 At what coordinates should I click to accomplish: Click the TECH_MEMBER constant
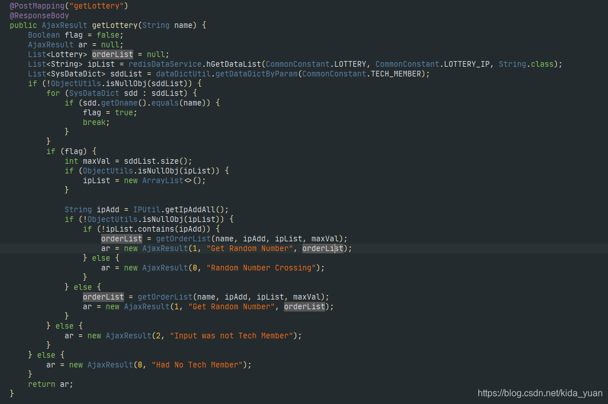395,74
